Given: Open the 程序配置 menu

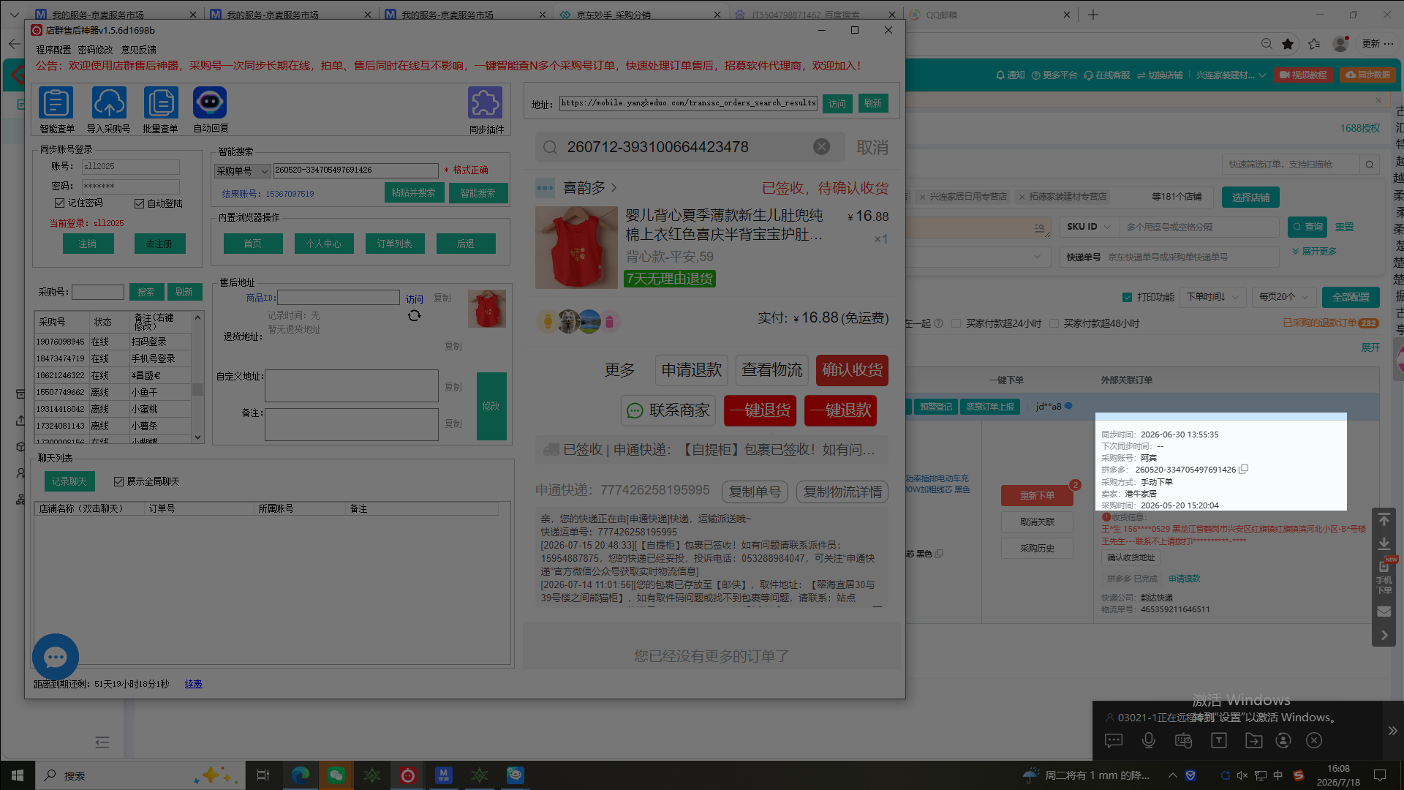Looking at the screenshot, I should [x=53, y=50].
